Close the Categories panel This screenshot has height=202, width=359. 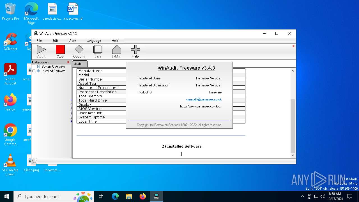coord(68,62)
